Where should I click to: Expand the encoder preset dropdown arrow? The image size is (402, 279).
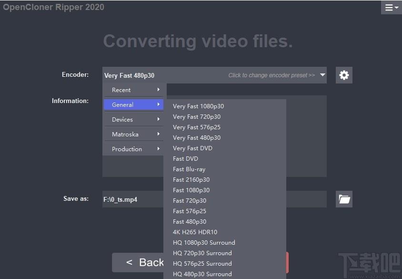pyautogui.click(x=322, y=75)
